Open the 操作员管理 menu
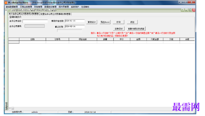 pyautogui.click(x=64, y=7)
